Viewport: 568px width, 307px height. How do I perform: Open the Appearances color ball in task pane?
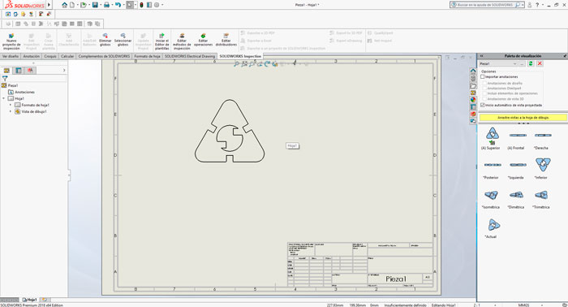coord(473,100)
